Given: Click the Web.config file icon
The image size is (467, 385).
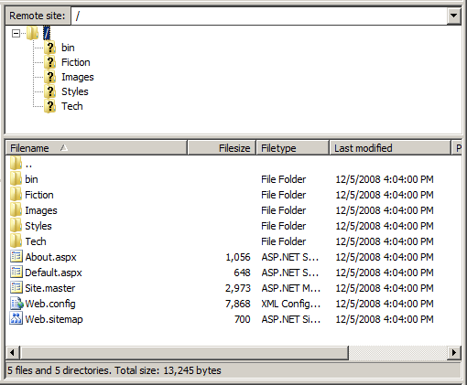Looking at the screenshot, I should 16,304.
